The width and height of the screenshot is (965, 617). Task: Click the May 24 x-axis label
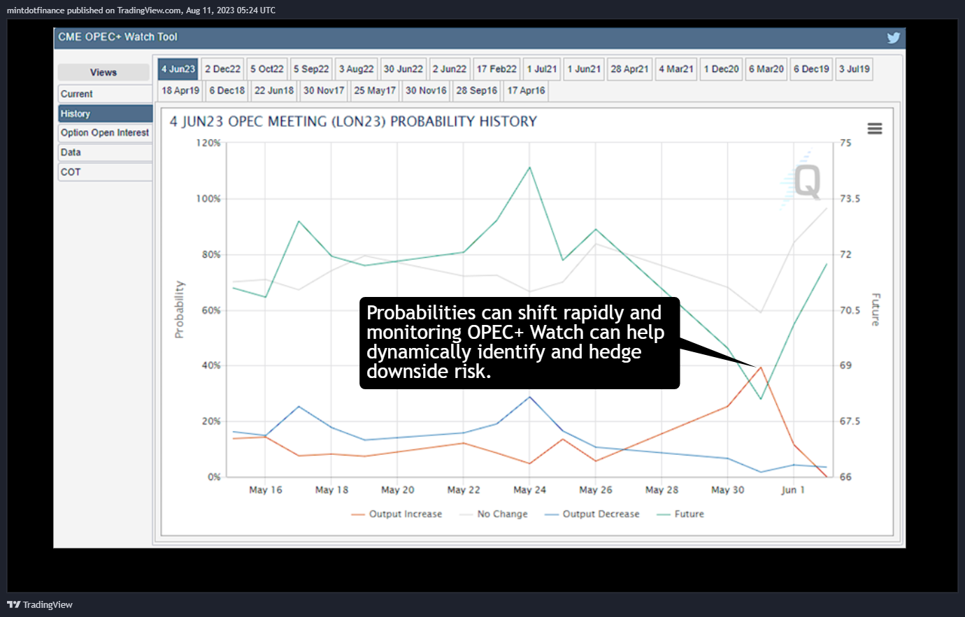(x=529, y=490)
